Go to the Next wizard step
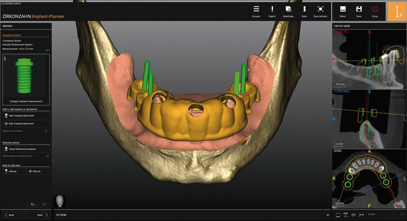The image size is (407, 221). point(38,215)
